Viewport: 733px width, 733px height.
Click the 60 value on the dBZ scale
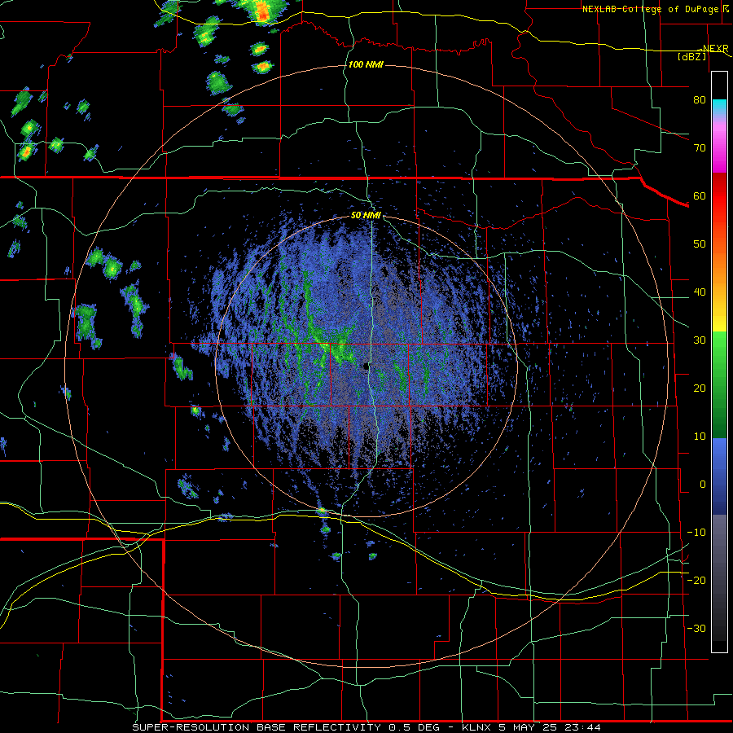(x=700, y=195)
